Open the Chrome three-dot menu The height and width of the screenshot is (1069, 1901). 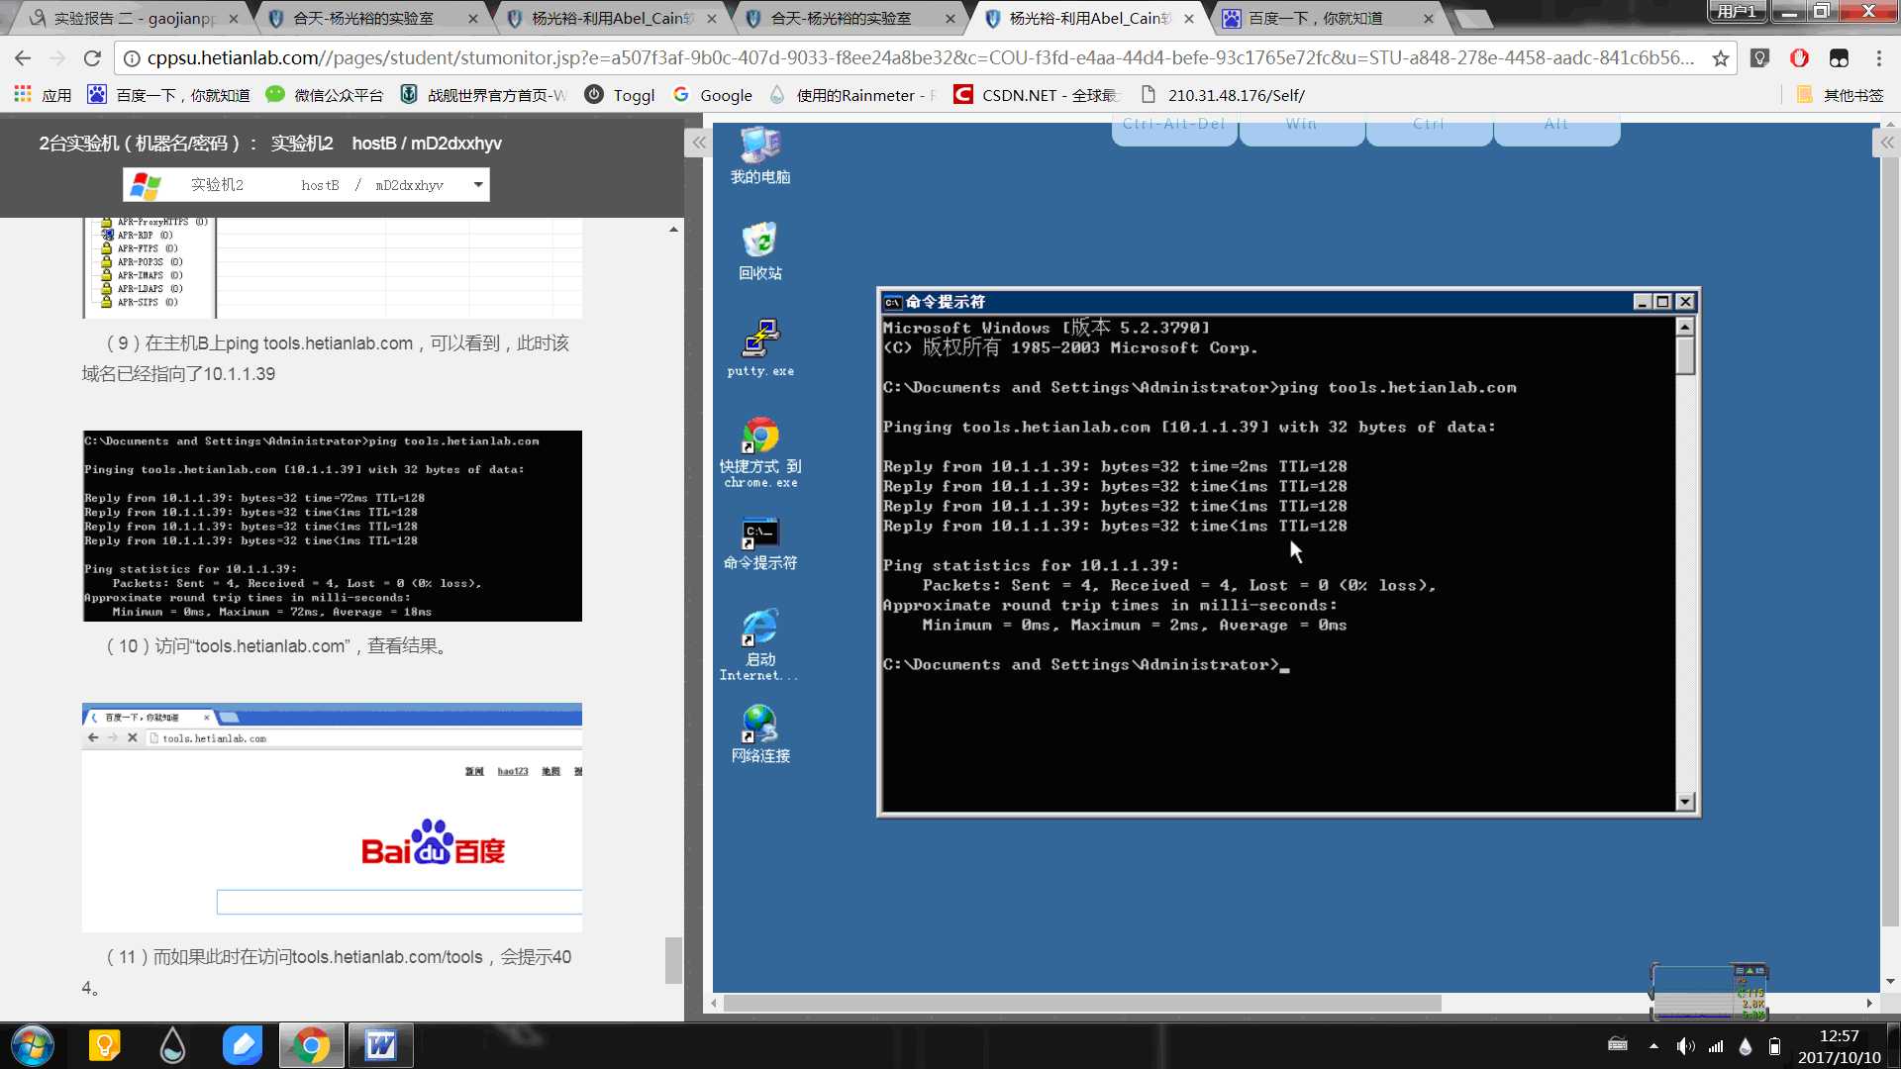(1879, 58)
